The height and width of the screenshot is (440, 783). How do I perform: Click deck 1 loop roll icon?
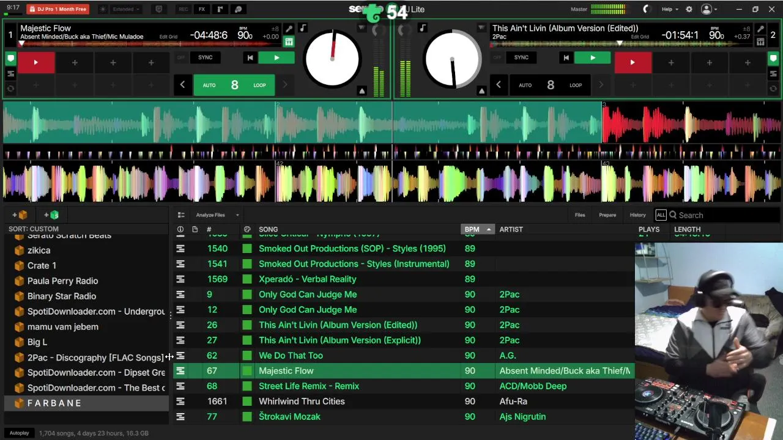click(10, 89)
